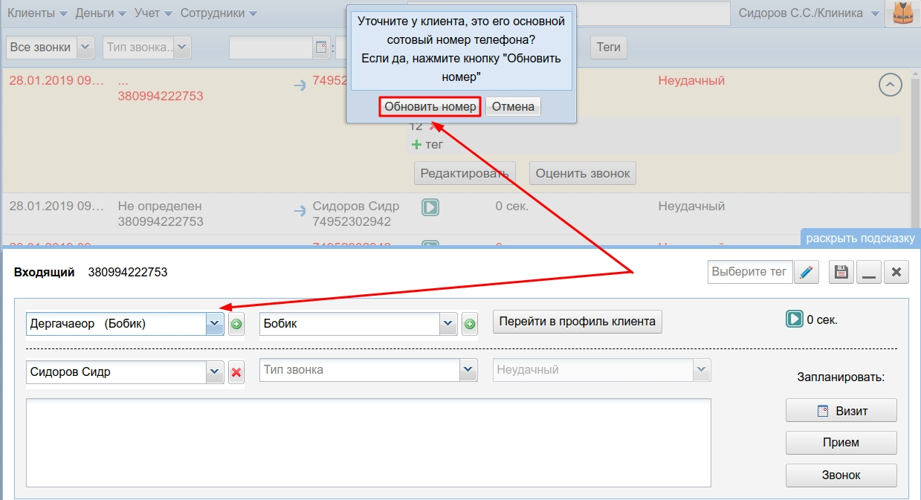Click Не определен caller label
Viewport: 921px width, 500px height.
click(160, 206)
